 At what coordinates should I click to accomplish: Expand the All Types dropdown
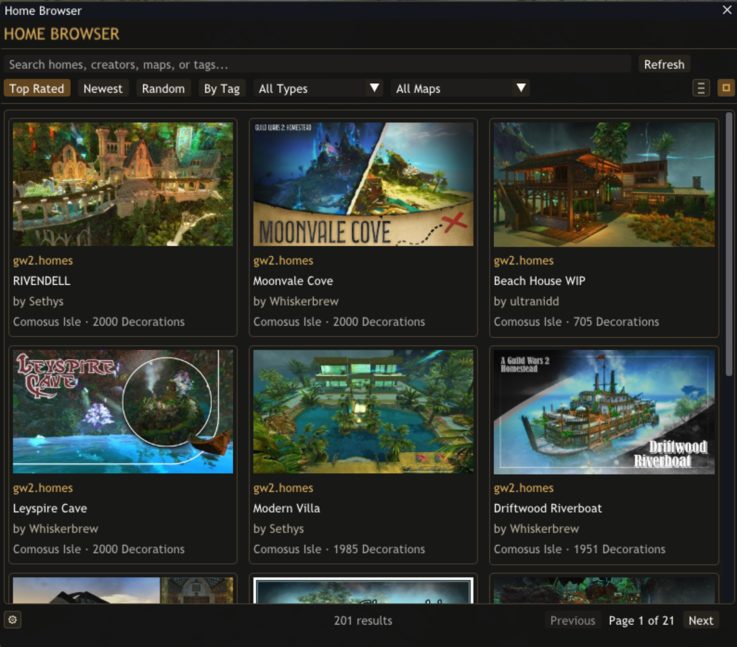(x=318, y=88)
